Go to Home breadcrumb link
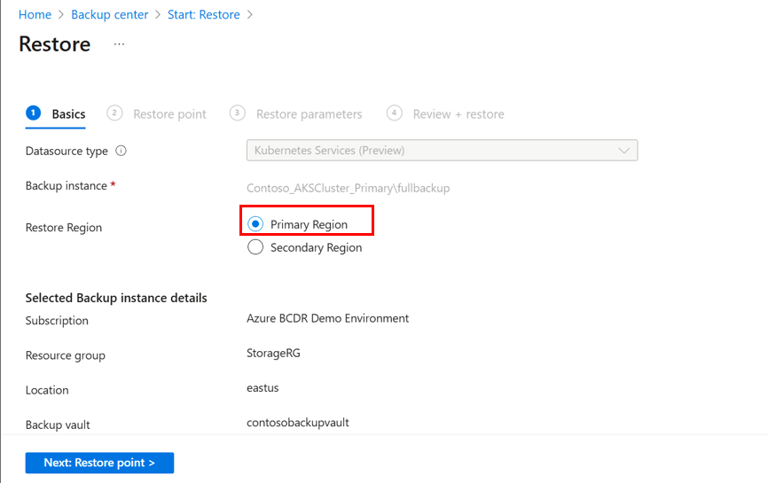The width and height of the screenshot is (768, 483). [x=35, y=15]
